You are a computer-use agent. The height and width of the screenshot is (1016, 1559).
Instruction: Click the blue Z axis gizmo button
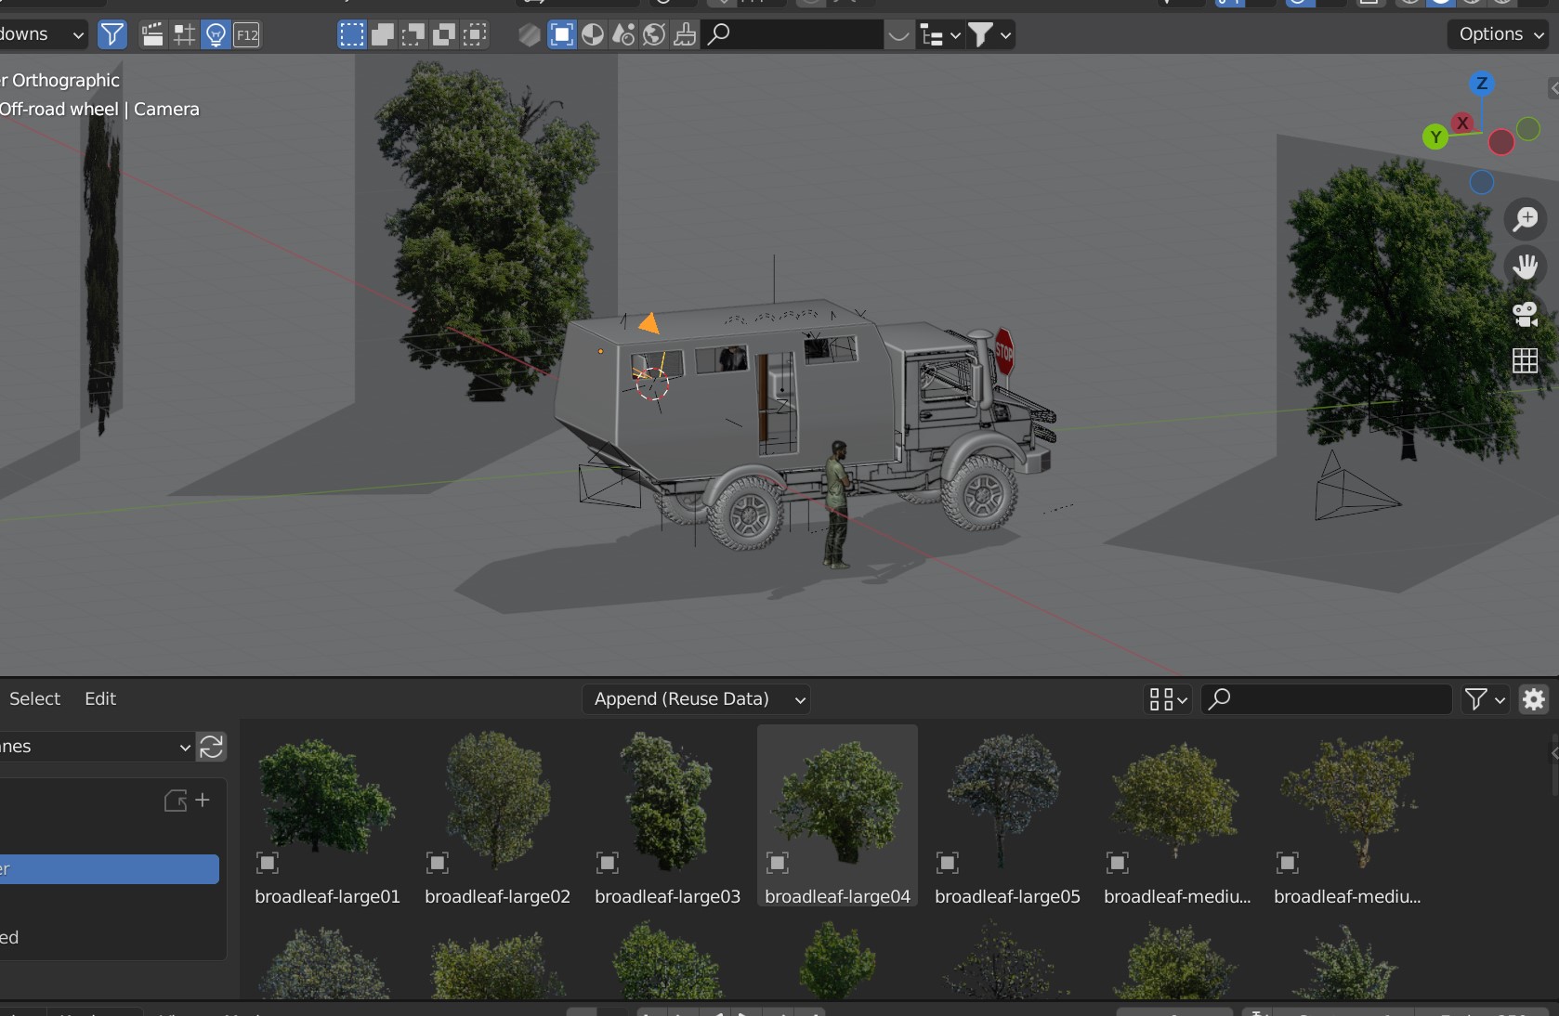coord(1482,84)
